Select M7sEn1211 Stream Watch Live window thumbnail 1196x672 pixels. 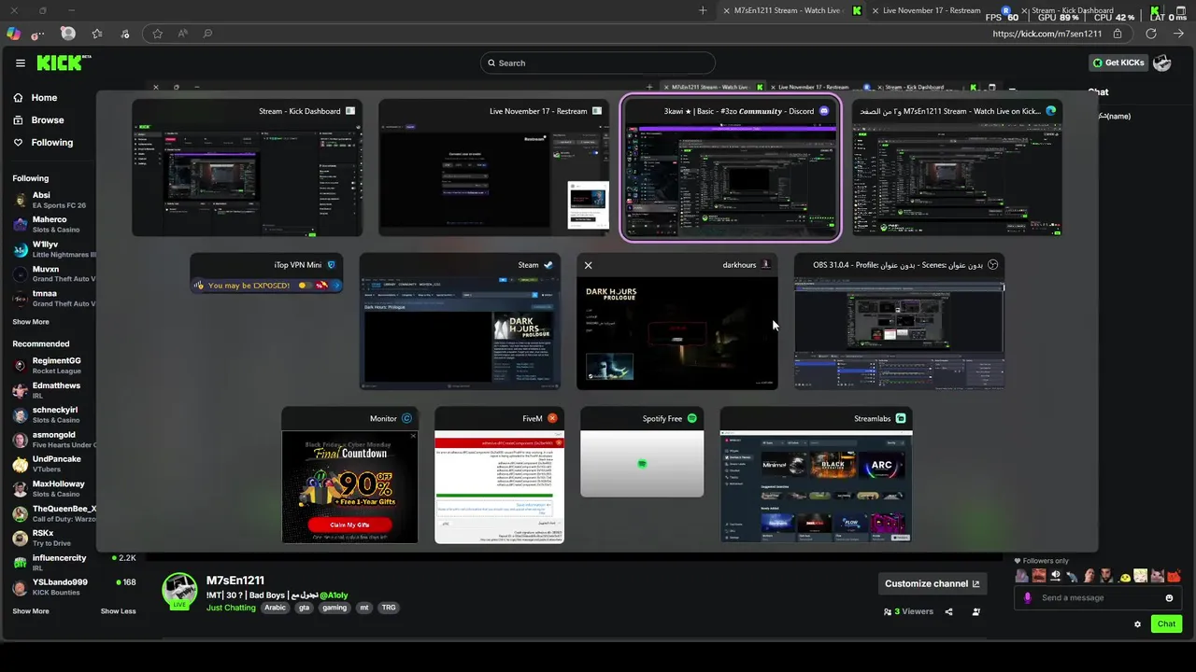pos(957,168)
